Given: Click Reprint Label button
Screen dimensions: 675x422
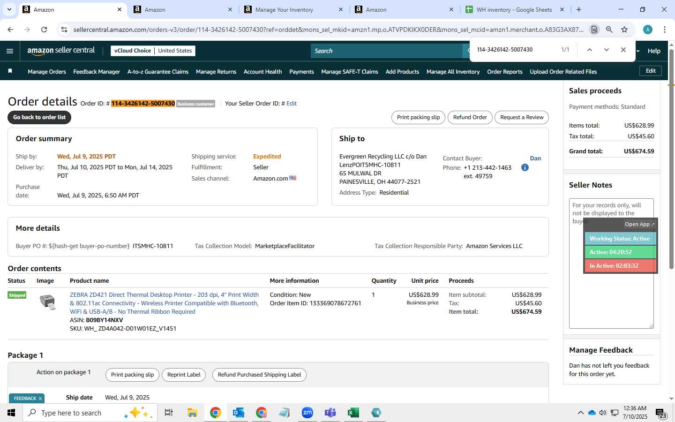Looking at the screenshot, I should (x=184, y=375).
